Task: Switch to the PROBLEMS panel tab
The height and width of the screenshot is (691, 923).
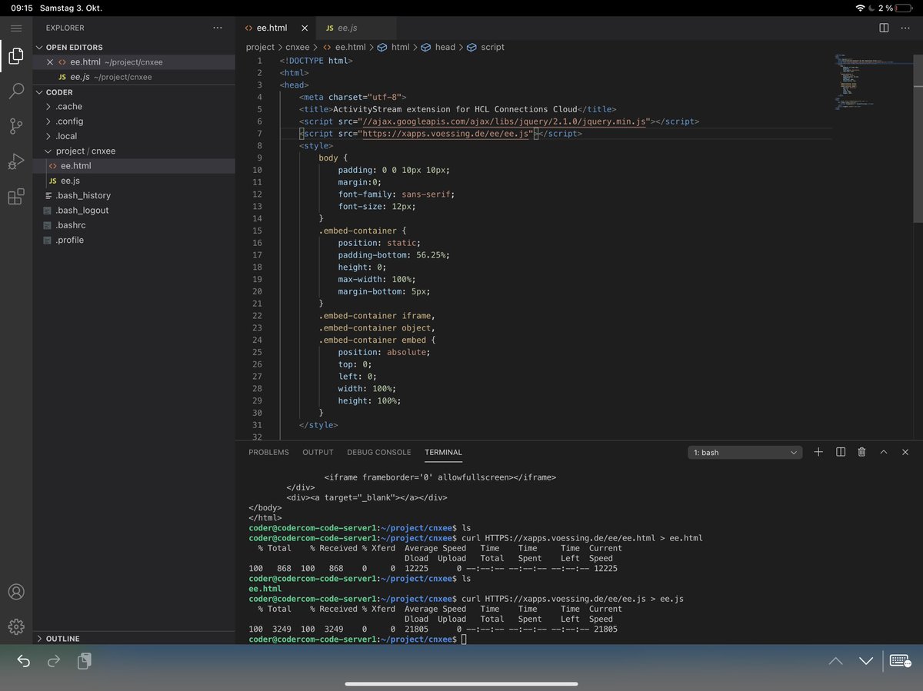Action: click(268, 453)
